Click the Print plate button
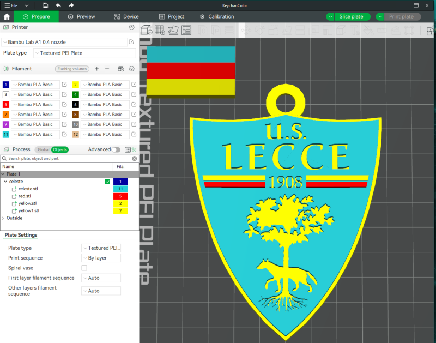Screen dimensions: 436x343 (402, 17)
